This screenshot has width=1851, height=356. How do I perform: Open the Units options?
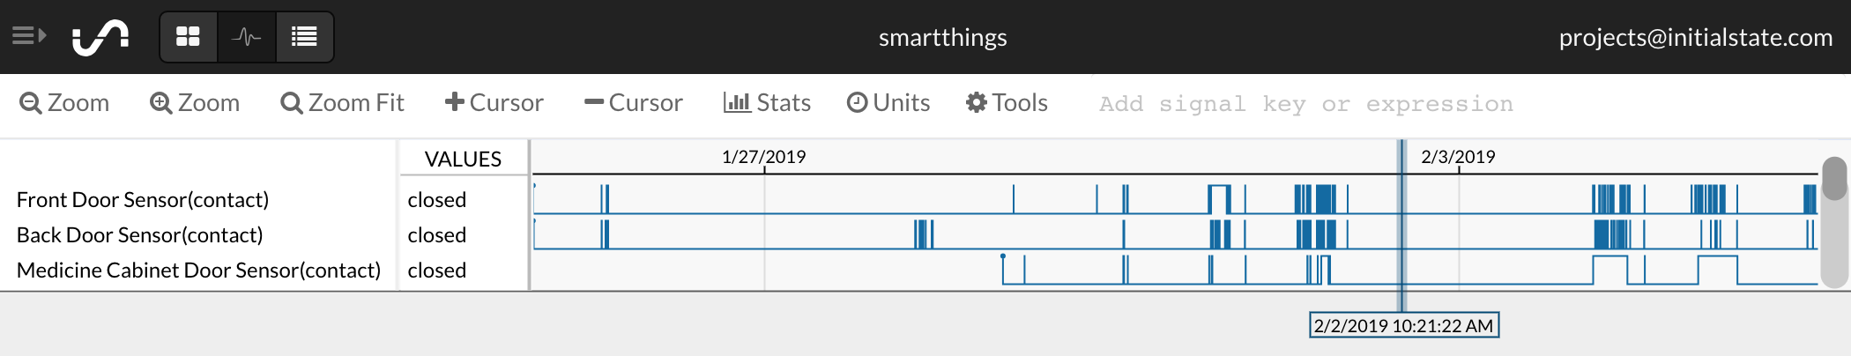point(888,103)
